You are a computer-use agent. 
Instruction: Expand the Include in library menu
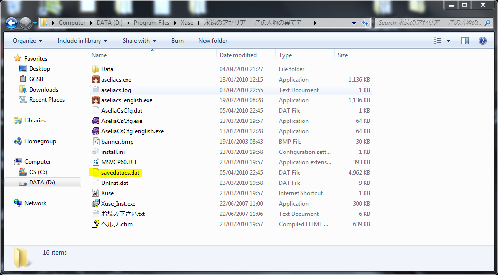tap(82, 41)
